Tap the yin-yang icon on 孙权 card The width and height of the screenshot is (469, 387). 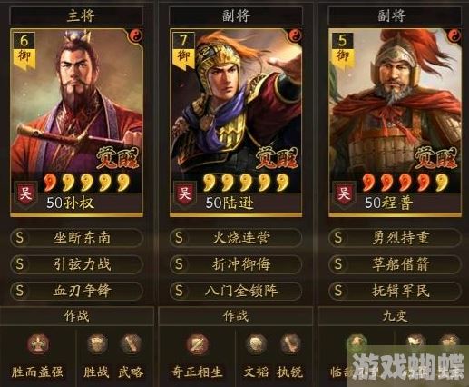tap(137, 36)
